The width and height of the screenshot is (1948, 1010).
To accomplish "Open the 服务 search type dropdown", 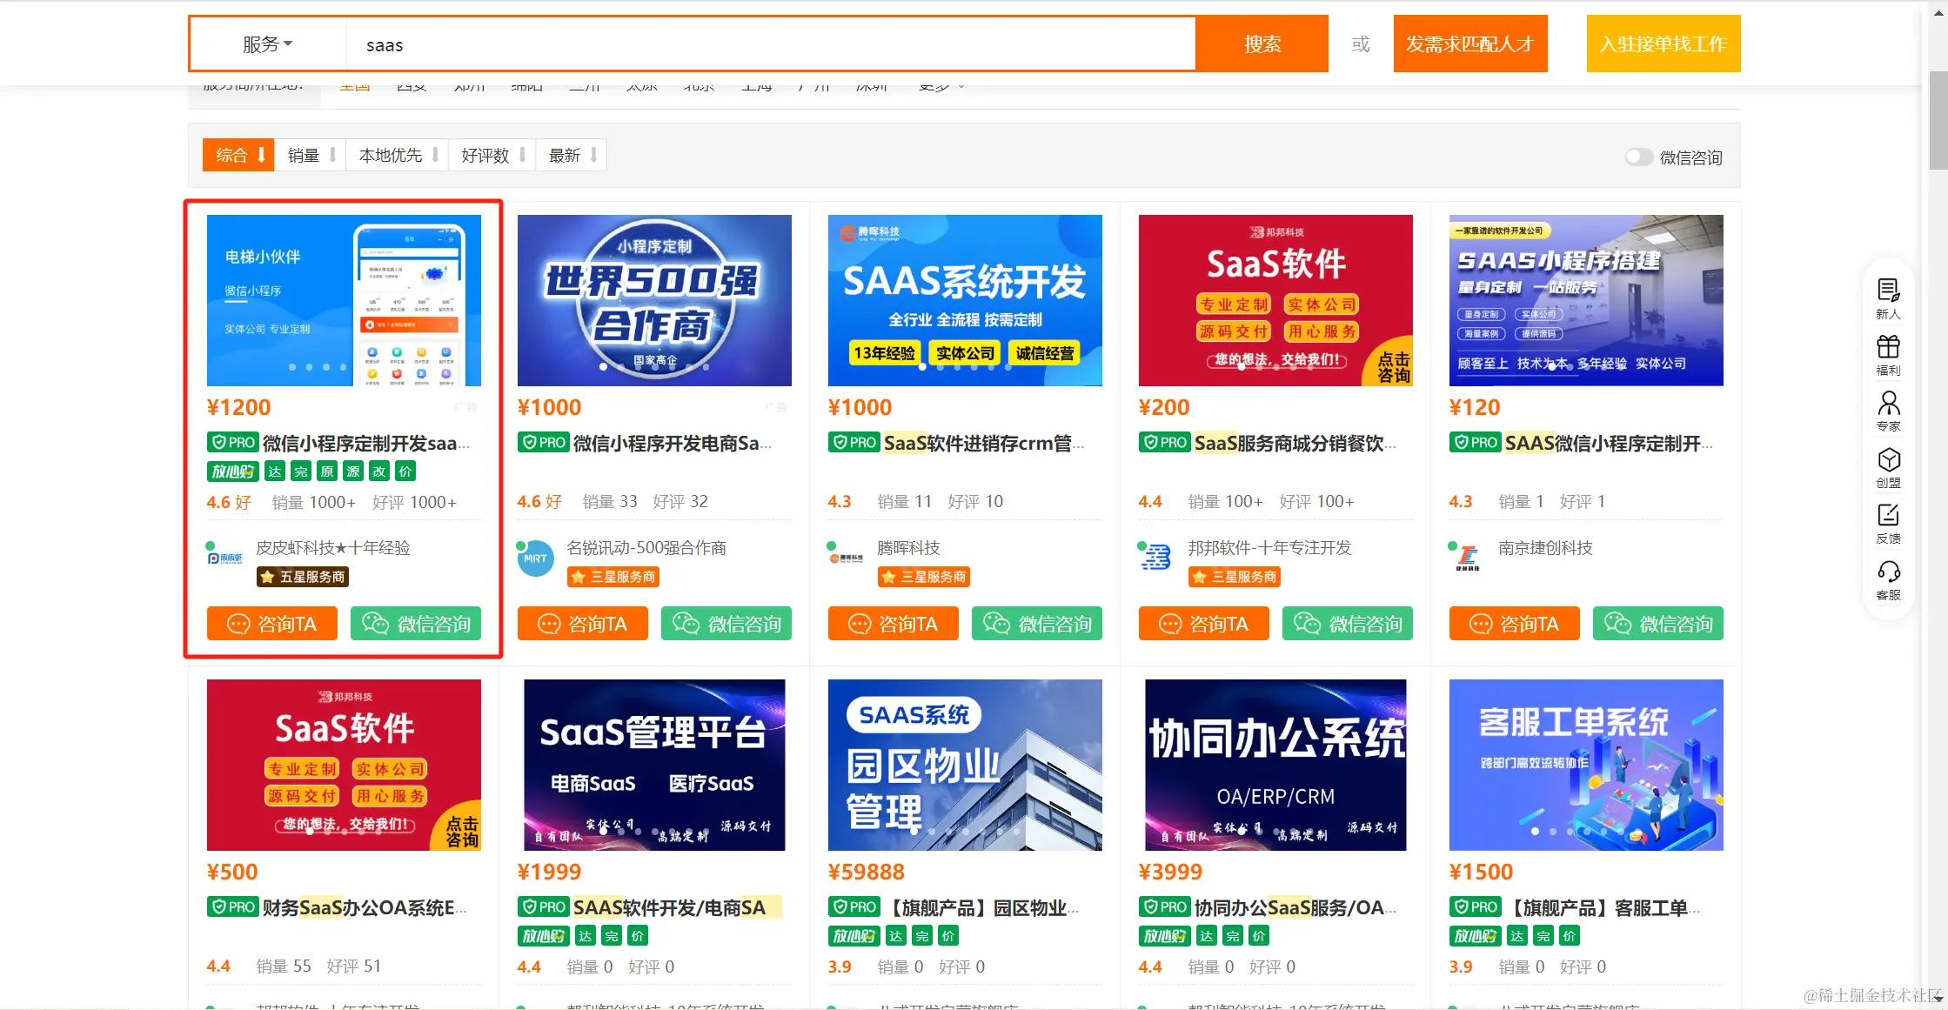I will click(268, 44).
